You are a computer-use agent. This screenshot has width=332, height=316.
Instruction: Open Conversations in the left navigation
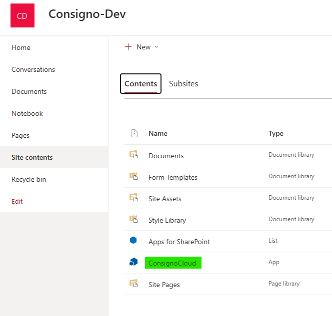tap(33, 69)
